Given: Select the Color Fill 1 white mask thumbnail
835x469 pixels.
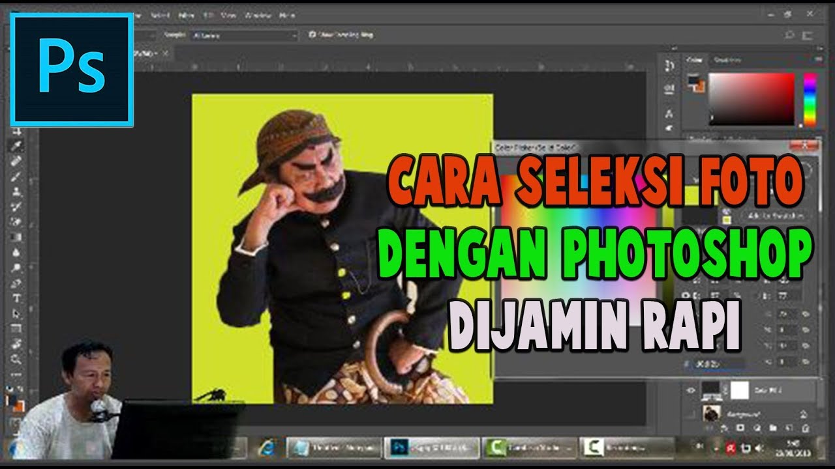Looking at the screenshot, I should [739, 390].
